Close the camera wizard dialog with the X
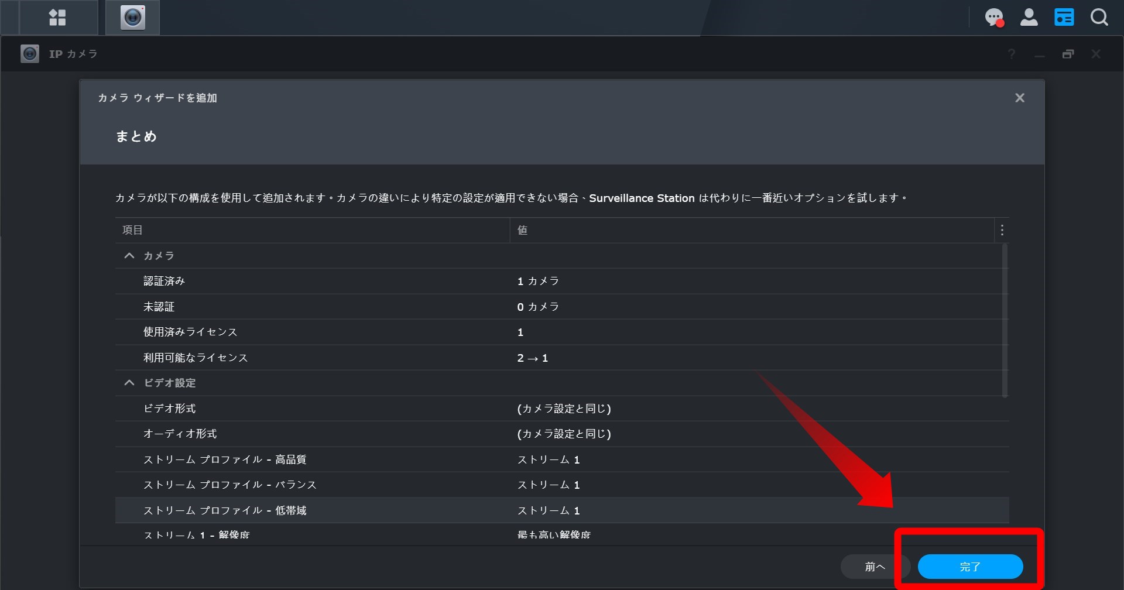 pyautogui.click(x=1020, y=98)
